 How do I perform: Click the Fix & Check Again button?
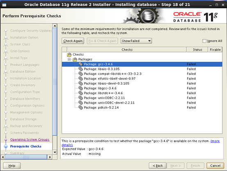tap(102, 41)
